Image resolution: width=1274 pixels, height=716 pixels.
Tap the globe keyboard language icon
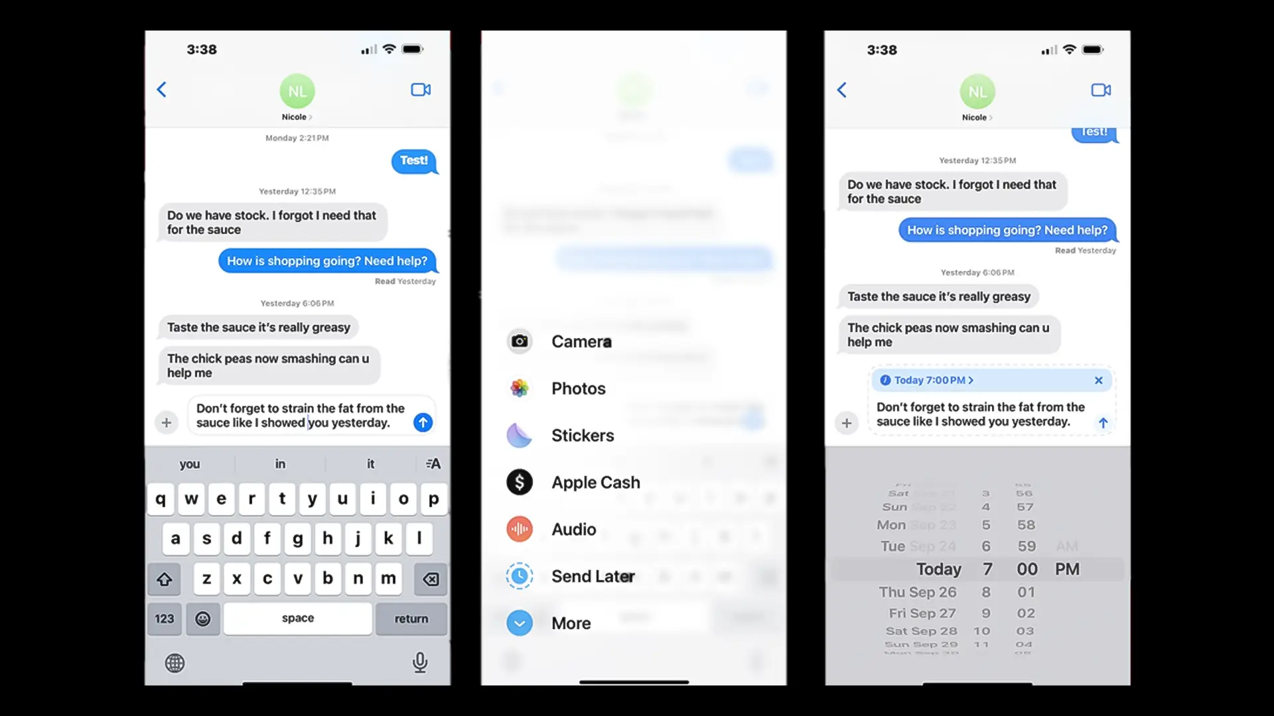tap(174, 662)
